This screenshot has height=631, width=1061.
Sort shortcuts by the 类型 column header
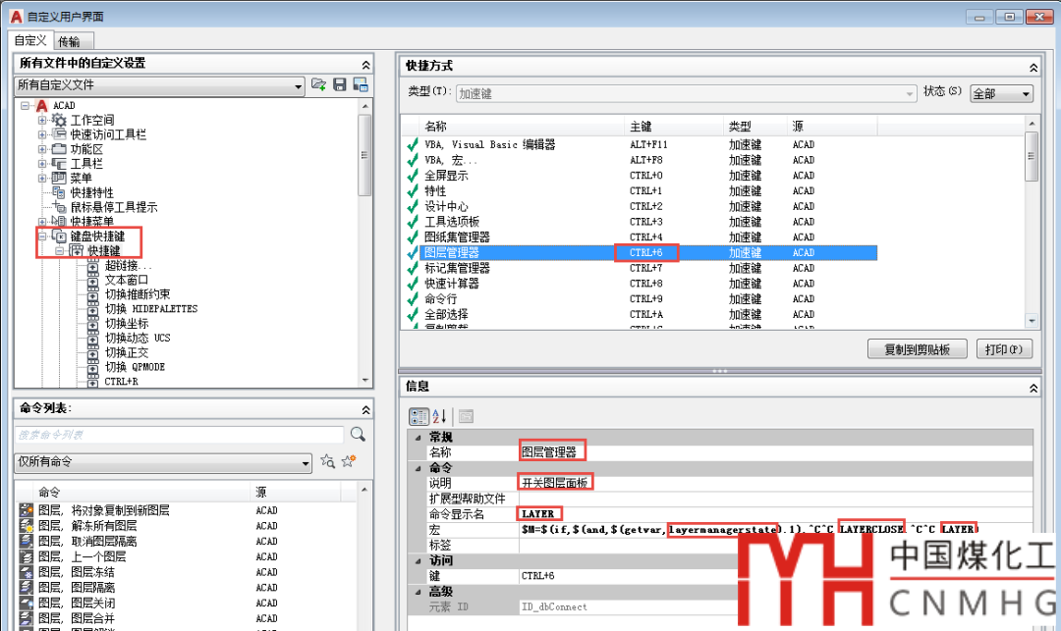click(755, 127)
